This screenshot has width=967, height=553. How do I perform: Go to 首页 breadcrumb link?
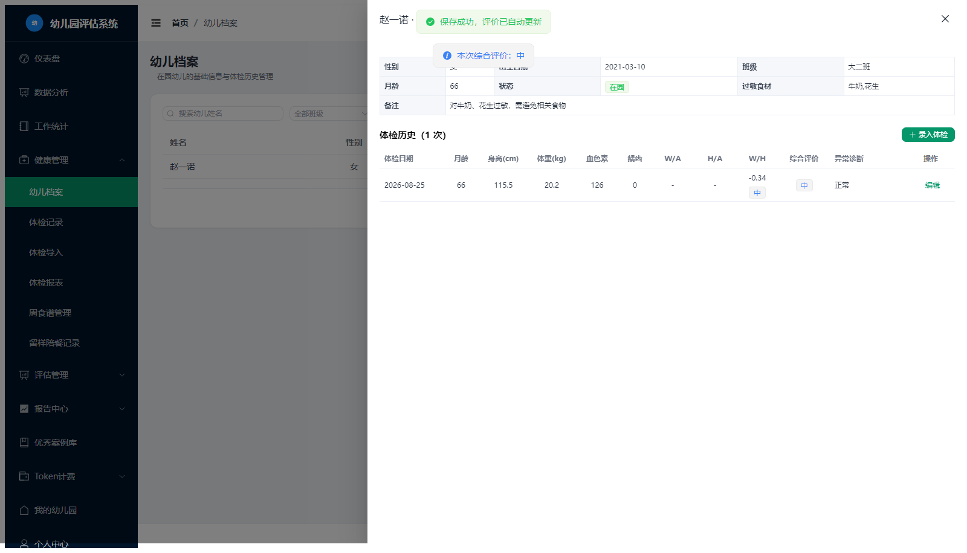tap(180, 23)
